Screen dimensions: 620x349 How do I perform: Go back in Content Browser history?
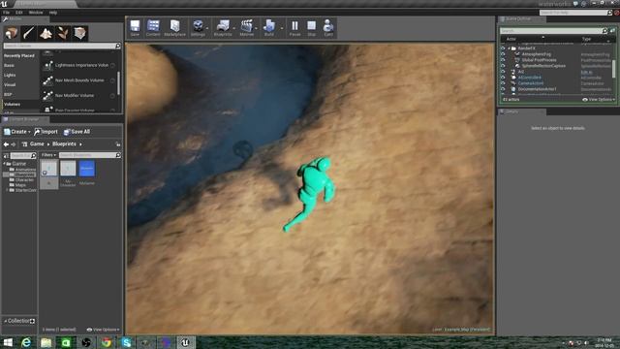(6, 144)
